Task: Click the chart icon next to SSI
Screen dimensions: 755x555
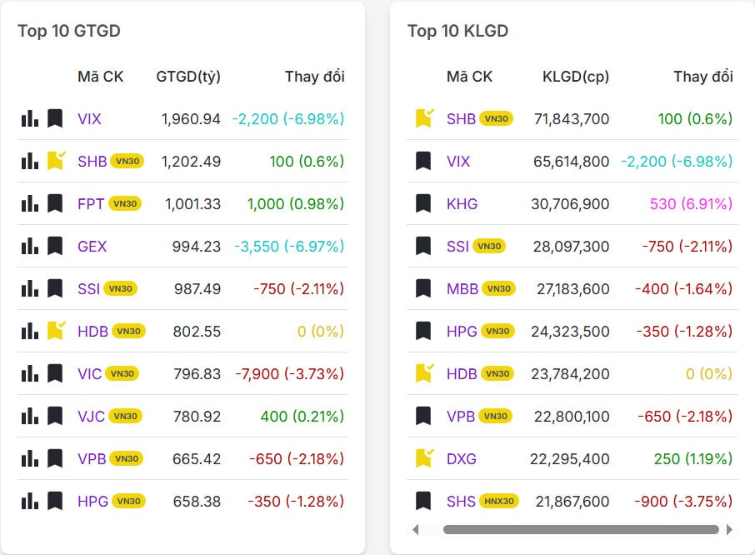Action: click(x=30, y=288)
